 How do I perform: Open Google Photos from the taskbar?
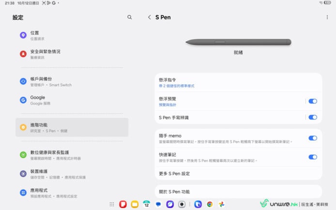click(x=221, y=204)
